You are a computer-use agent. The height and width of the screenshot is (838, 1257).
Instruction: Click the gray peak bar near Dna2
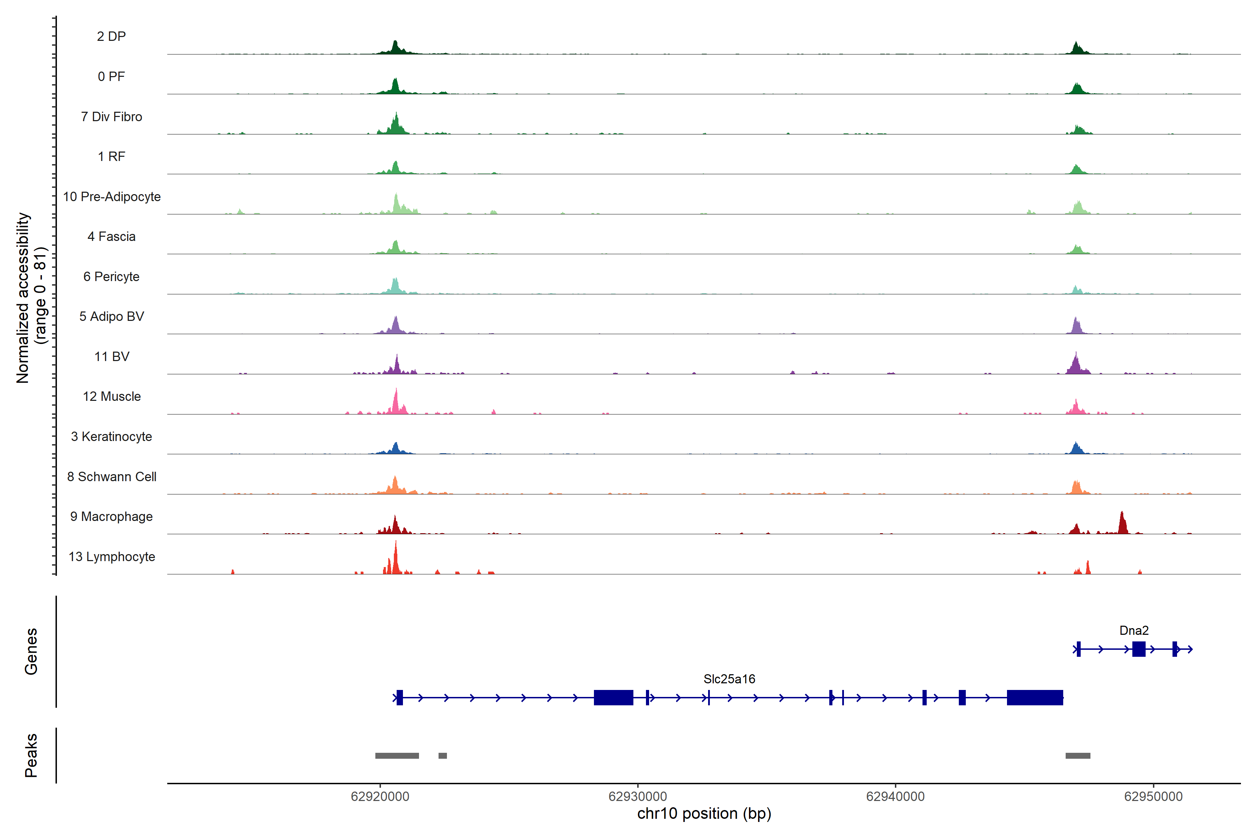[x=1078, y=756]
